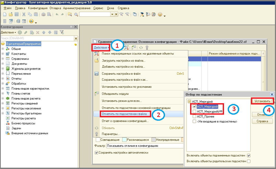This screenshot has height=169, width=276.
Task: Click the Find in files folder icon
Action: [x=70, y=14]
